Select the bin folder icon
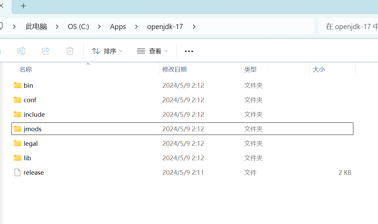378x224 pixels. 17,85
